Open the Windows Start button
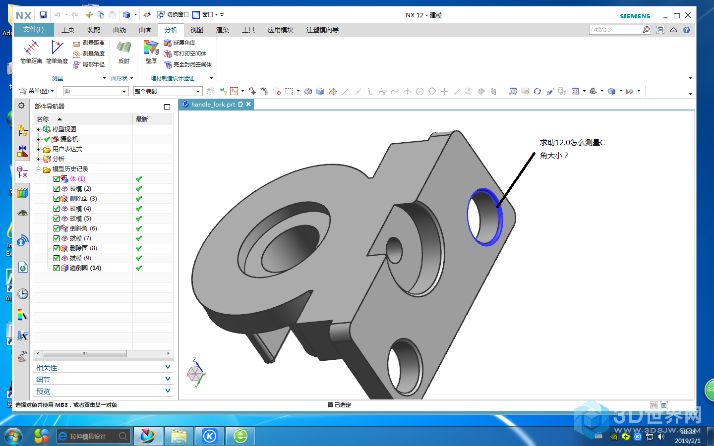The height and width of the screenshot is (446, 714). pyautogui.click(x=13, y=436)
